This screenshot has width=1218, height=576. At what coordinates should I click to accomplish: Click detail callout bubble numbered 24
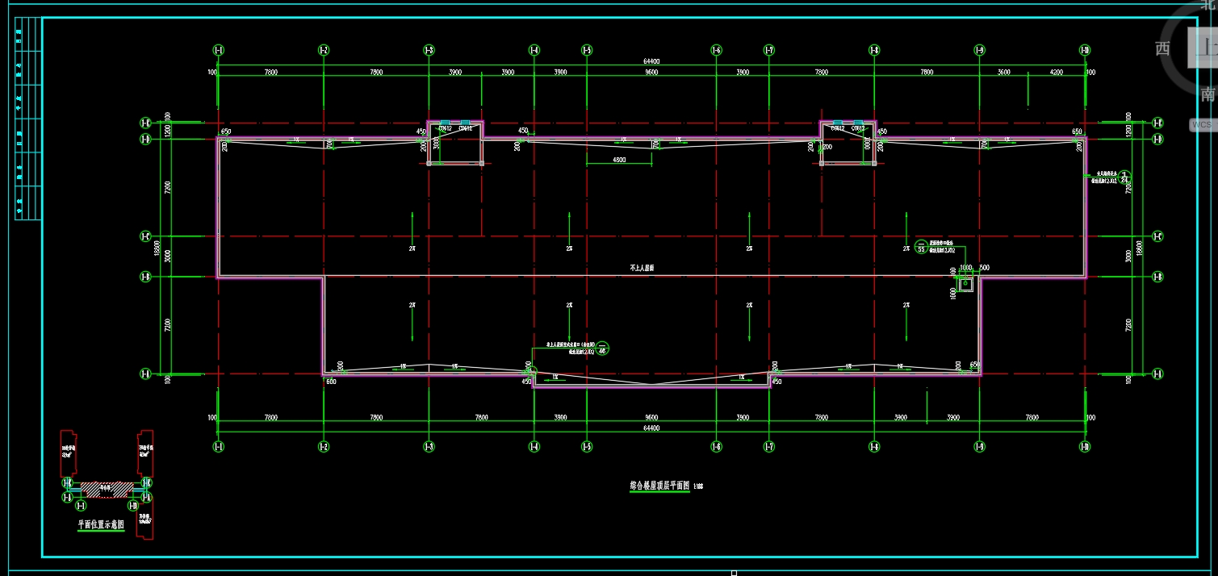pos(1125,177)
